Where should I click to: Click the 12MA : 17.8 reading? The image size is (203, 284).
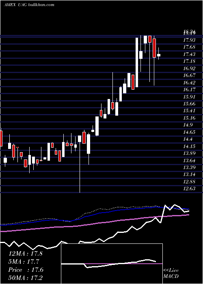(25, 254)
